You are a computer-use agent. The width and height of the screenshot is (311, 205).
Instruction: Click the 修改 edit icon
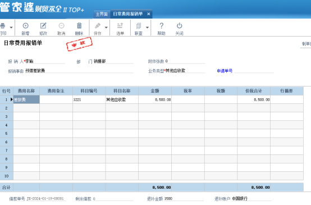[43, 26]
